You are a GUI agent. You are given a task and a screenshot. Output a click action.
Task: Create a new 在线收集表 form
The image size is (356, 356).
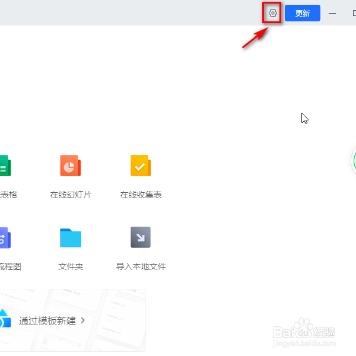141,166
